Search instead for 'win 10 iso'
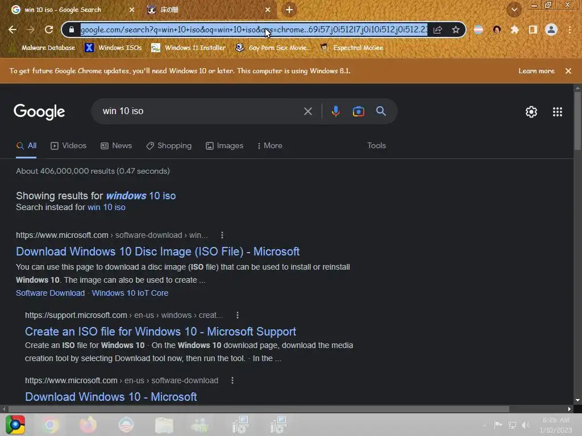 pos(106,207)
